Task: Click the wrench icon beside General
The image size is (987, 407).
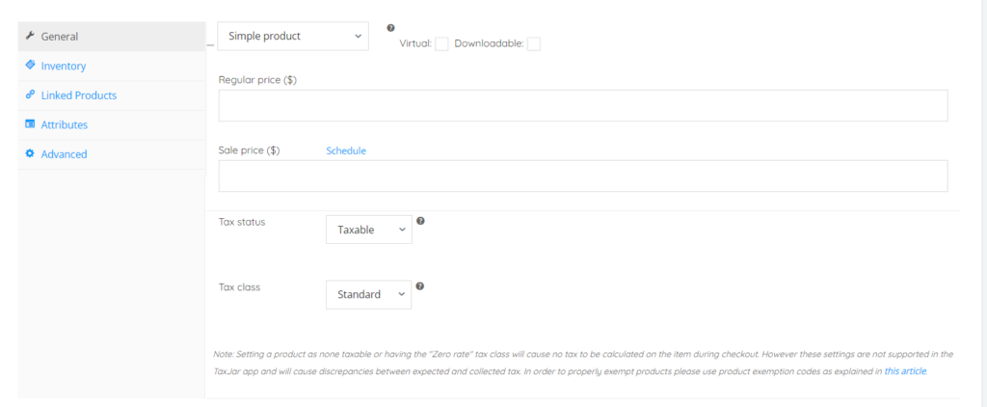Action: pos(30,37)
